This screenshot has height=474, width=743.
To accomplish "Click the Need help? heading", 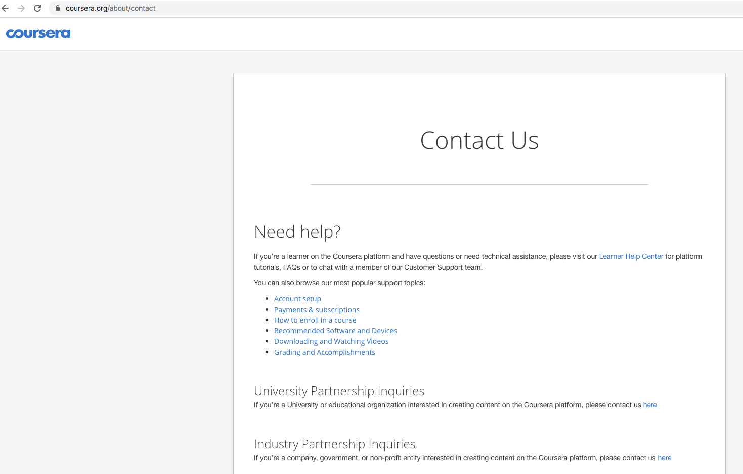I will [297, 232].
